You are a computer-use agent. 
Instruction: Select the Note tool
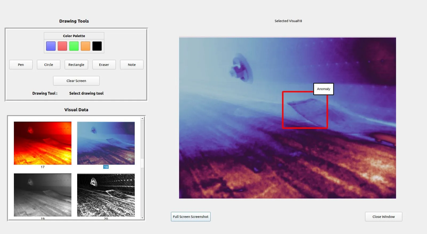pyautogui.click(x=132, y=65)
